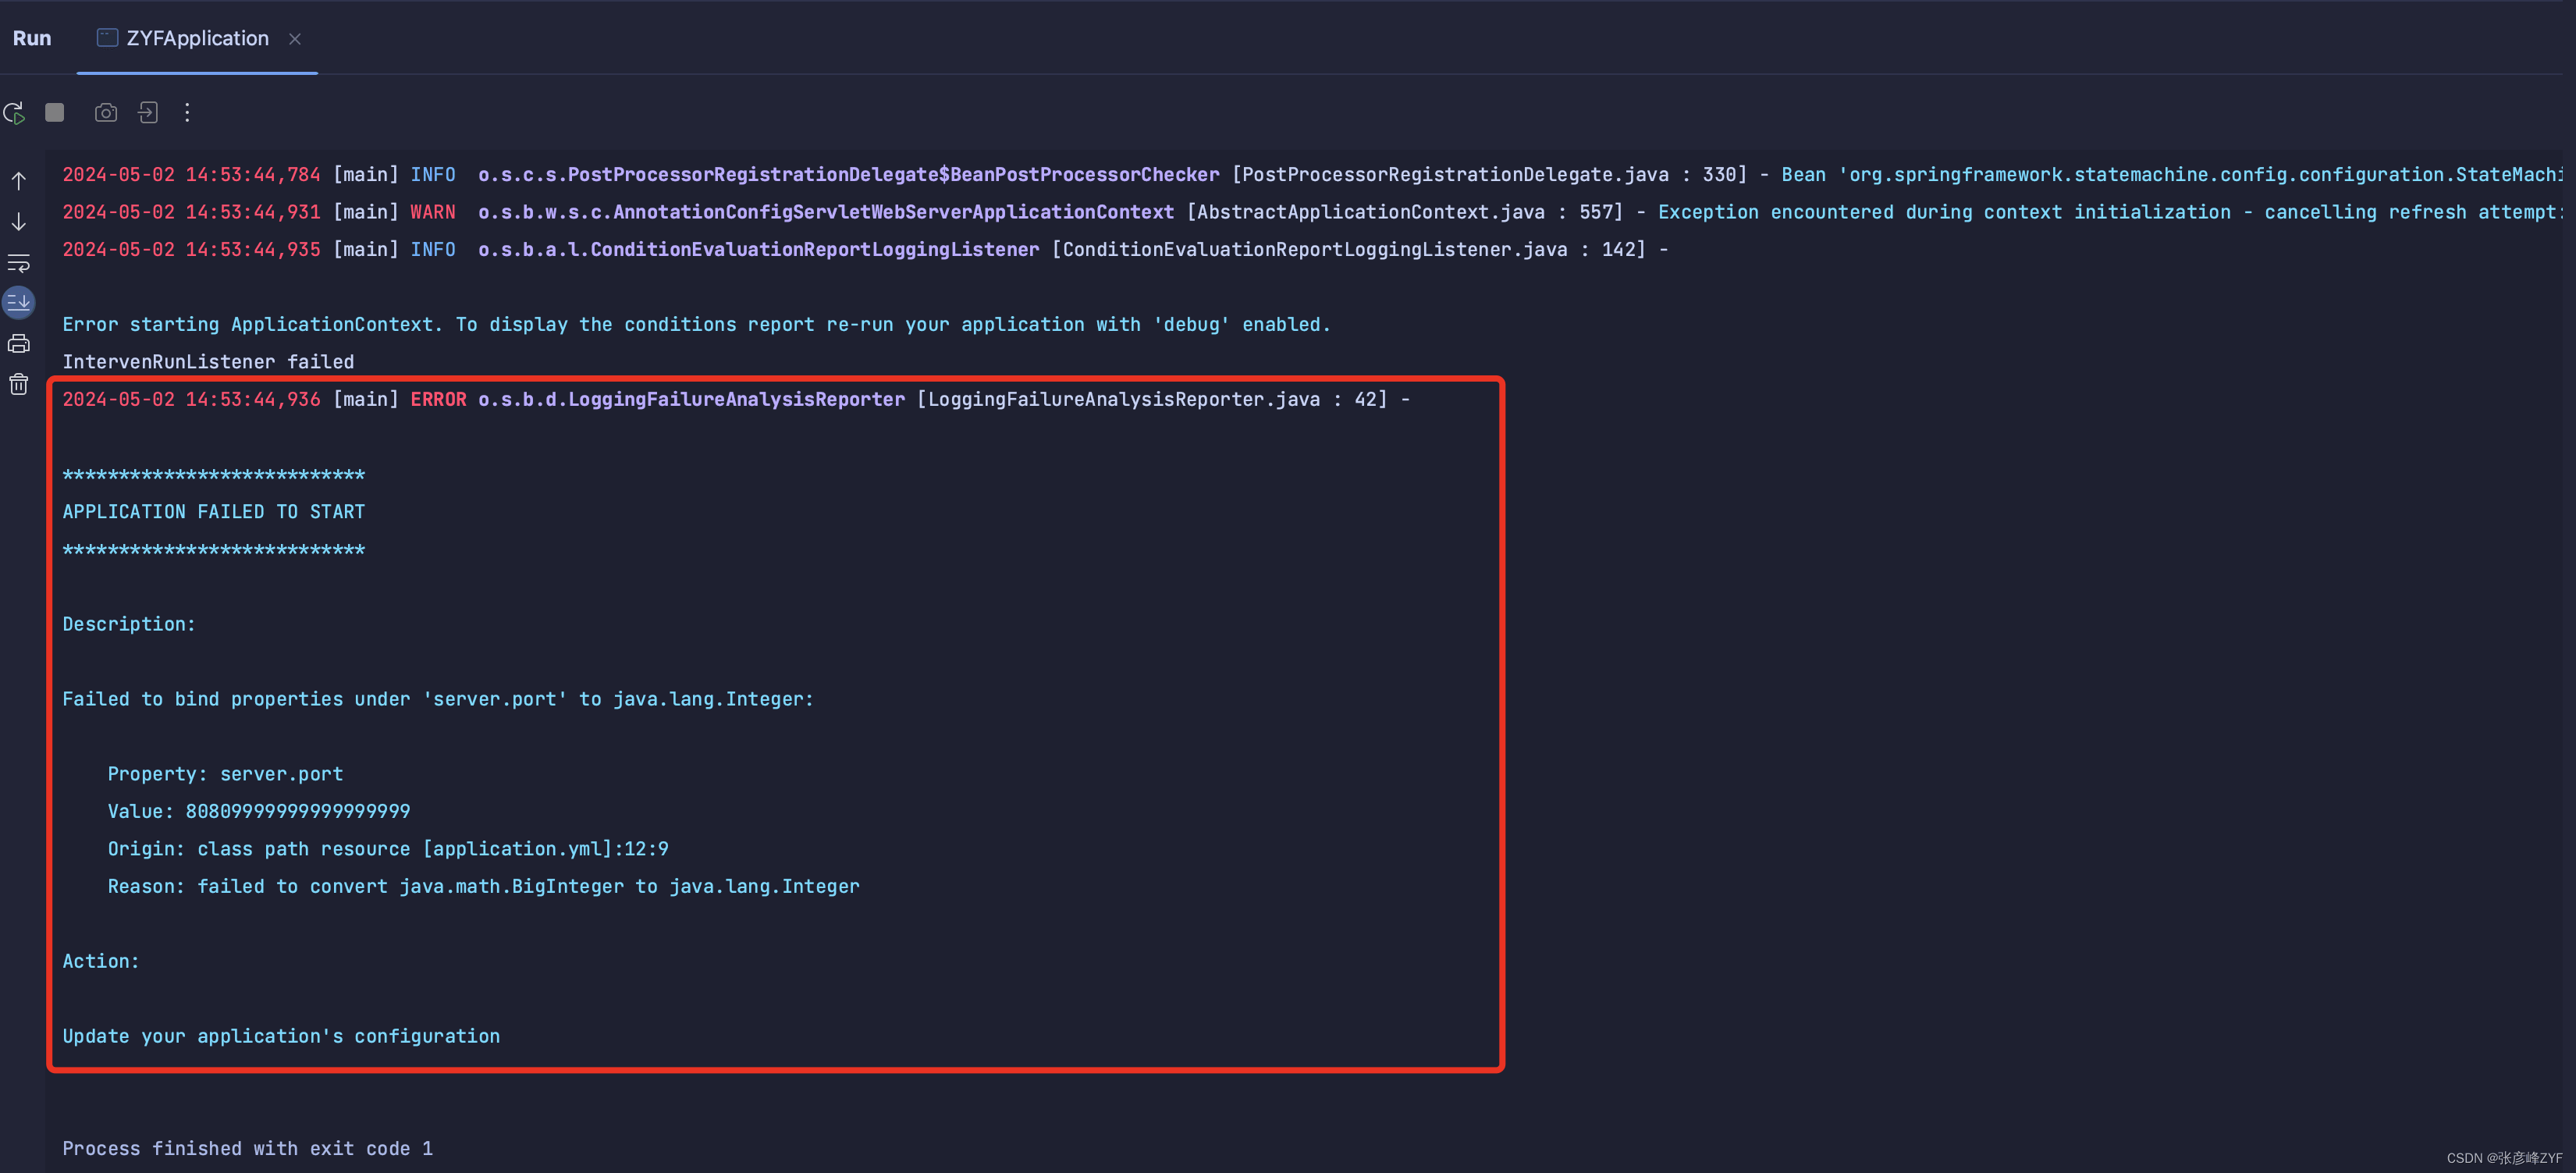The image size is (2576, 1173).
Task: Open the AbstractApplicationContext.java : 557 link
Action: (1405, 212)
